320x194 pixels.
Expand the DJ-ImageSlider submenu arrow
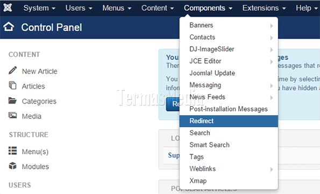pos(272,50)
